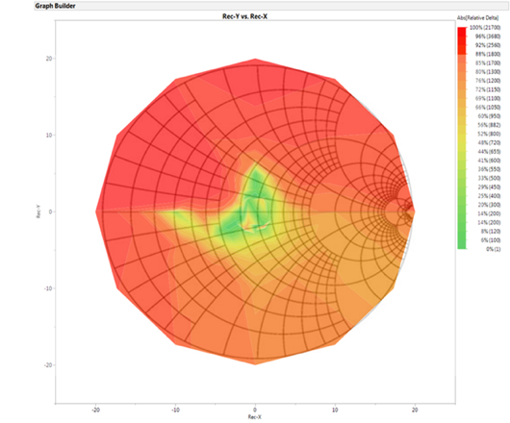Click the Abs[Relative Delta] legend title

point(478,18)
